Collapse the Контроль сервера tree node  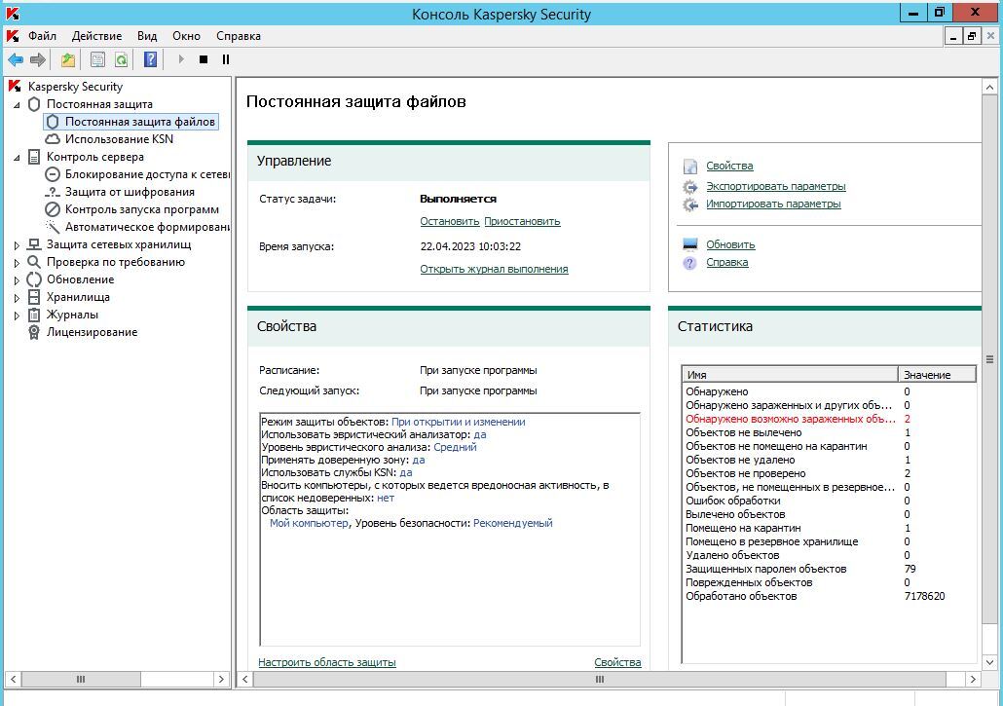[x=17, y=158]
